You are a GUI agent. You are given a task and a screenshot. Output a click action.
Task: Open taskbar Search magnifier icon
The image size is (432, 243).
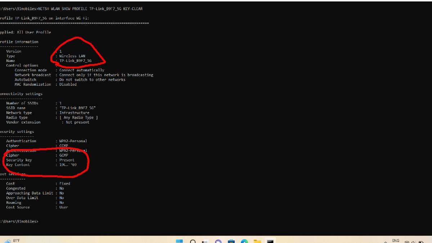(193, 241)
